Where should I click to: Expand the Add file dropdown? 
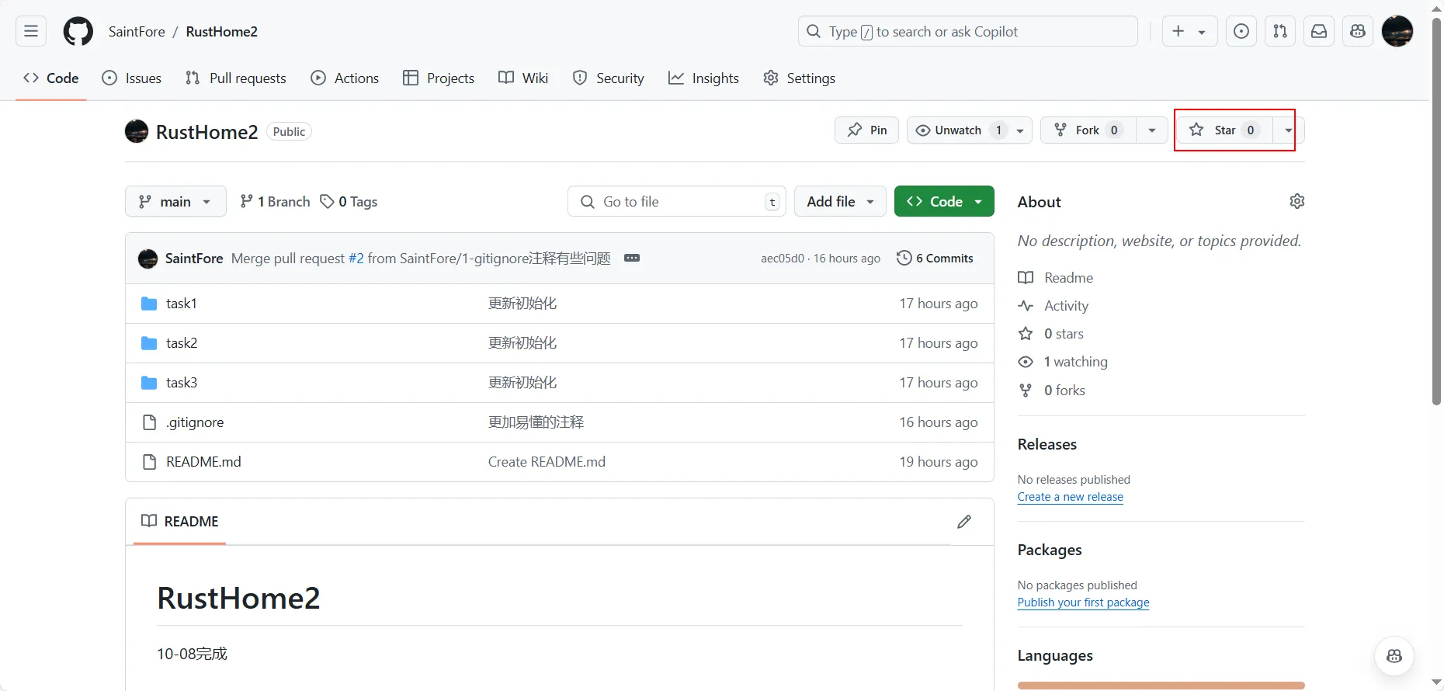[x=840, y=202]
